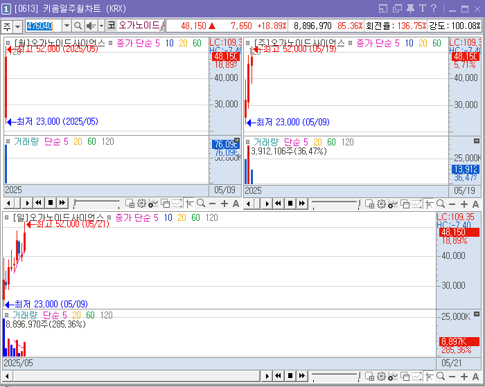Expand the speaker options dropdown arrow
Viewport: 485px width, 387px height.
101,26
